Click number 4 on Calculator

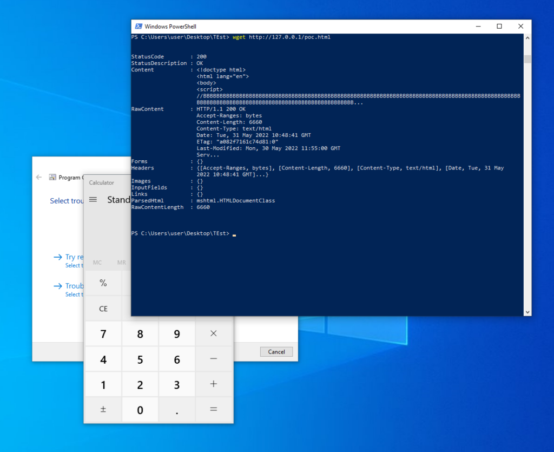(x=103, y=359)
